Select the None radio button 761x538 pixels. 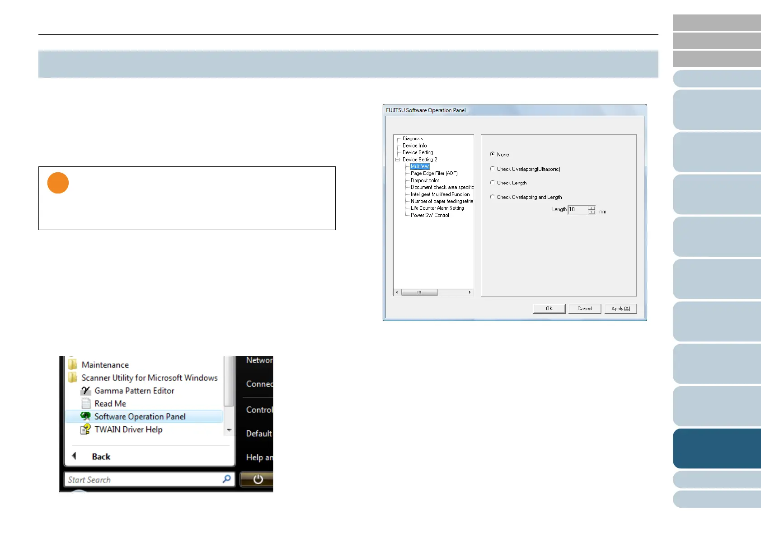click(x=492, y=154)
